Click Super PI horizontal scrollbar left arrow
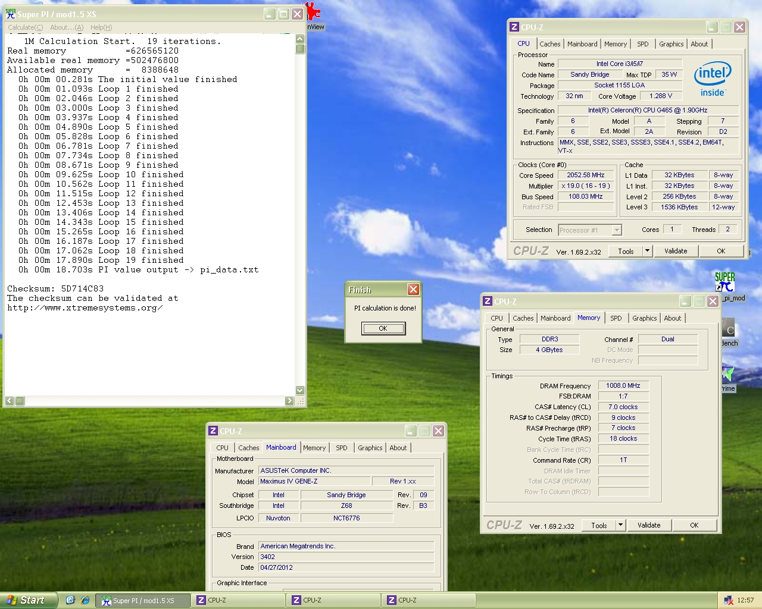 [x=9, y=401]
